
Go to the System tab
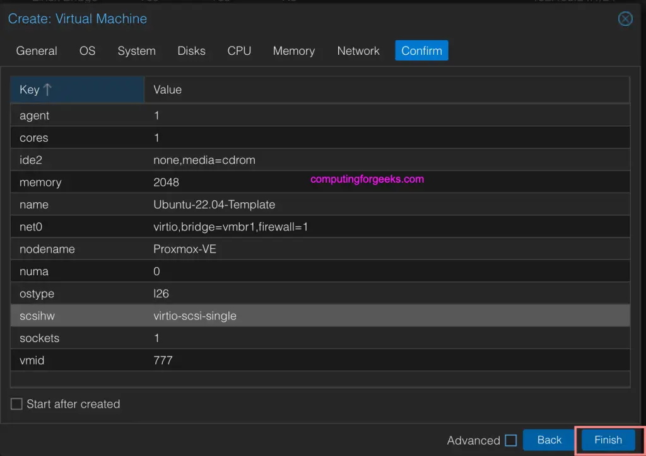pyautogui.click(x=136, y=50)
